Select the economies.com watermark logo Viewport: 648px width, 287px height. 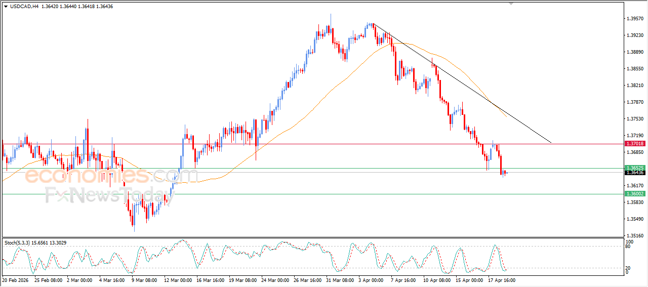coord(111,176)
